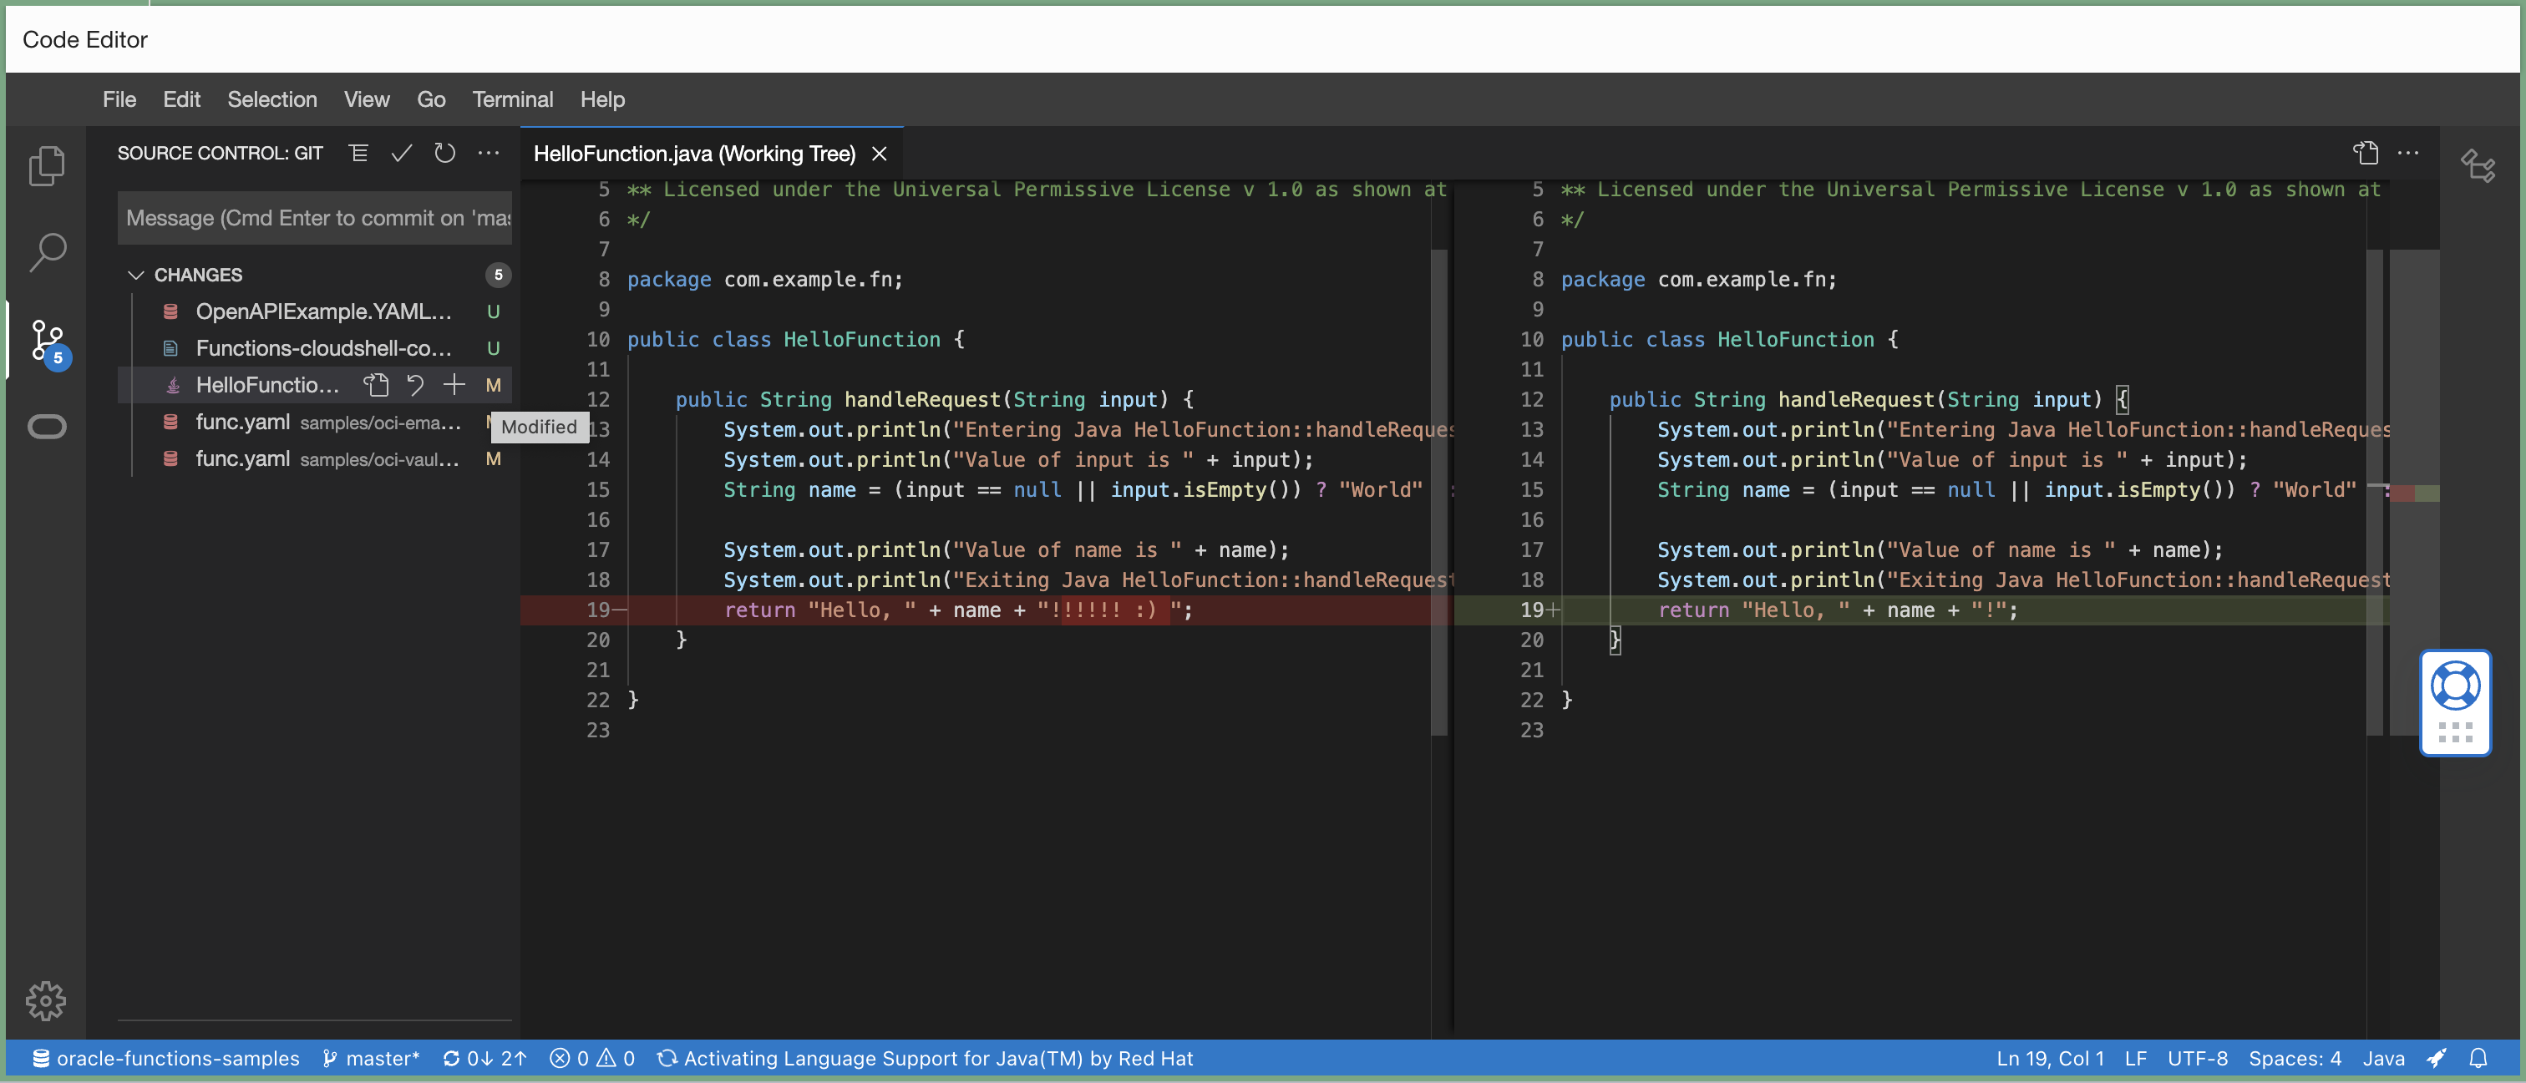The height and width of the screenshot is (1083, 2526).
Task: Open Source Control more actions menu
Action: coord(489,153)
